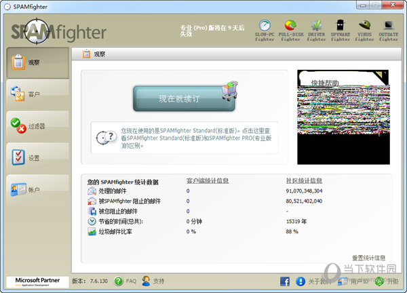Click the 升级 upgrade icon
Image resolution: width=407 pixels, height=293 pixels.
pos(379,281)
